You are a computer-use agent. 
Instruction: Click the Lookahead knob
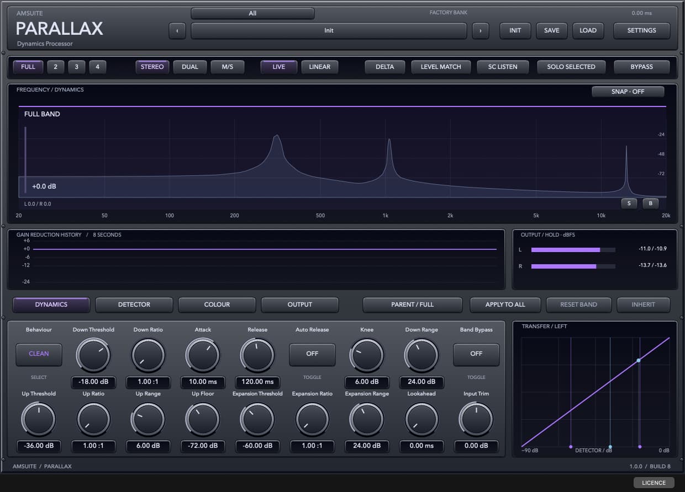coord(421,419)
